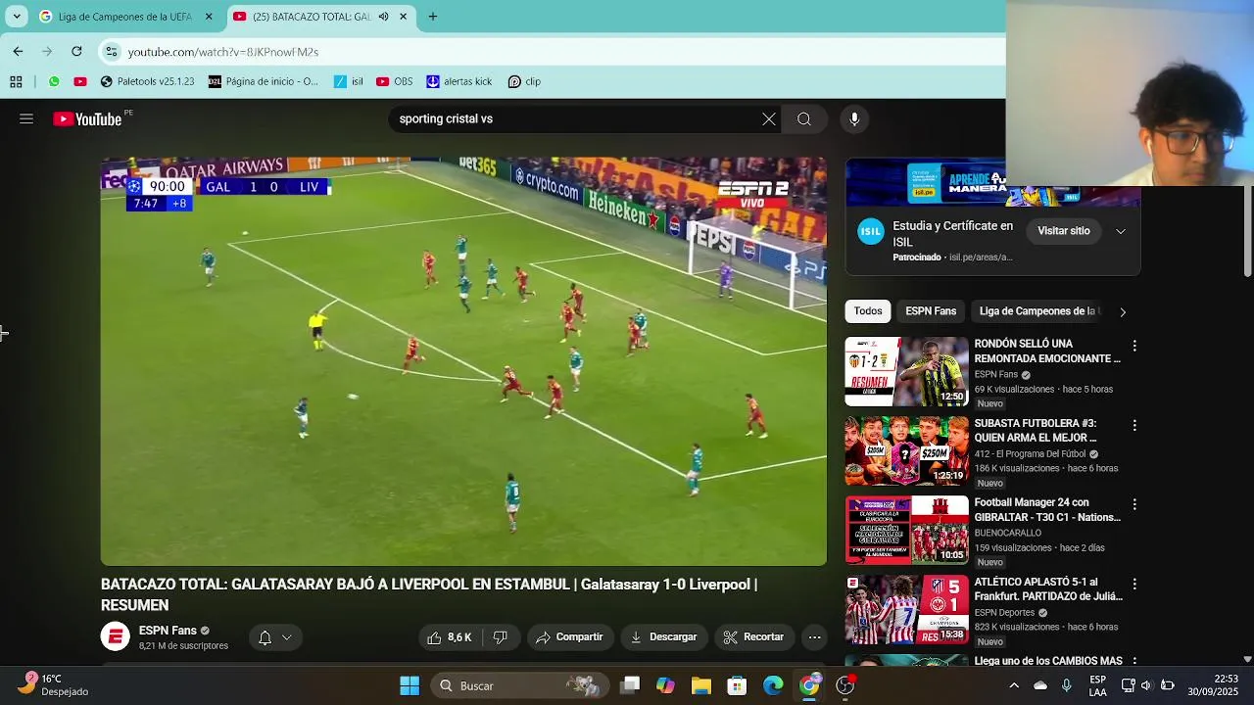Open the ESPN Fans channel name link
Screen dimensions: 1254x705
(x=168, y=631)
